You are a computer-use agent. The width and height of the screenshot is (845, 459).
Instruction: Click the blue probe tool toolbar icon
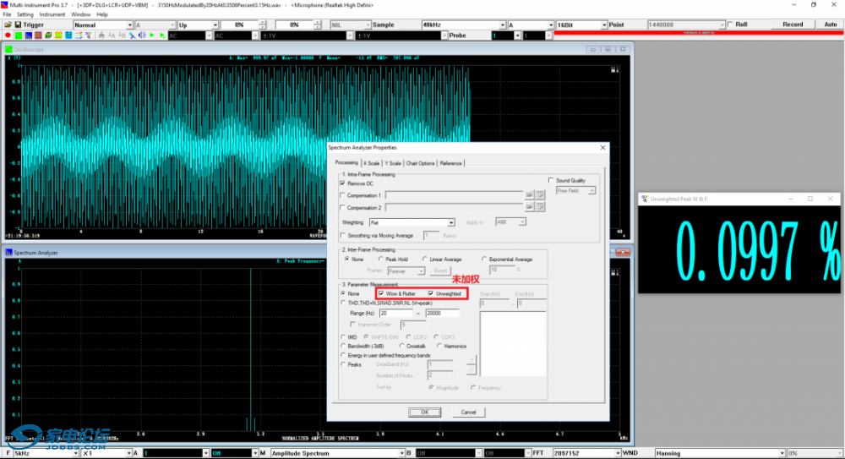(x=132, y=36)
